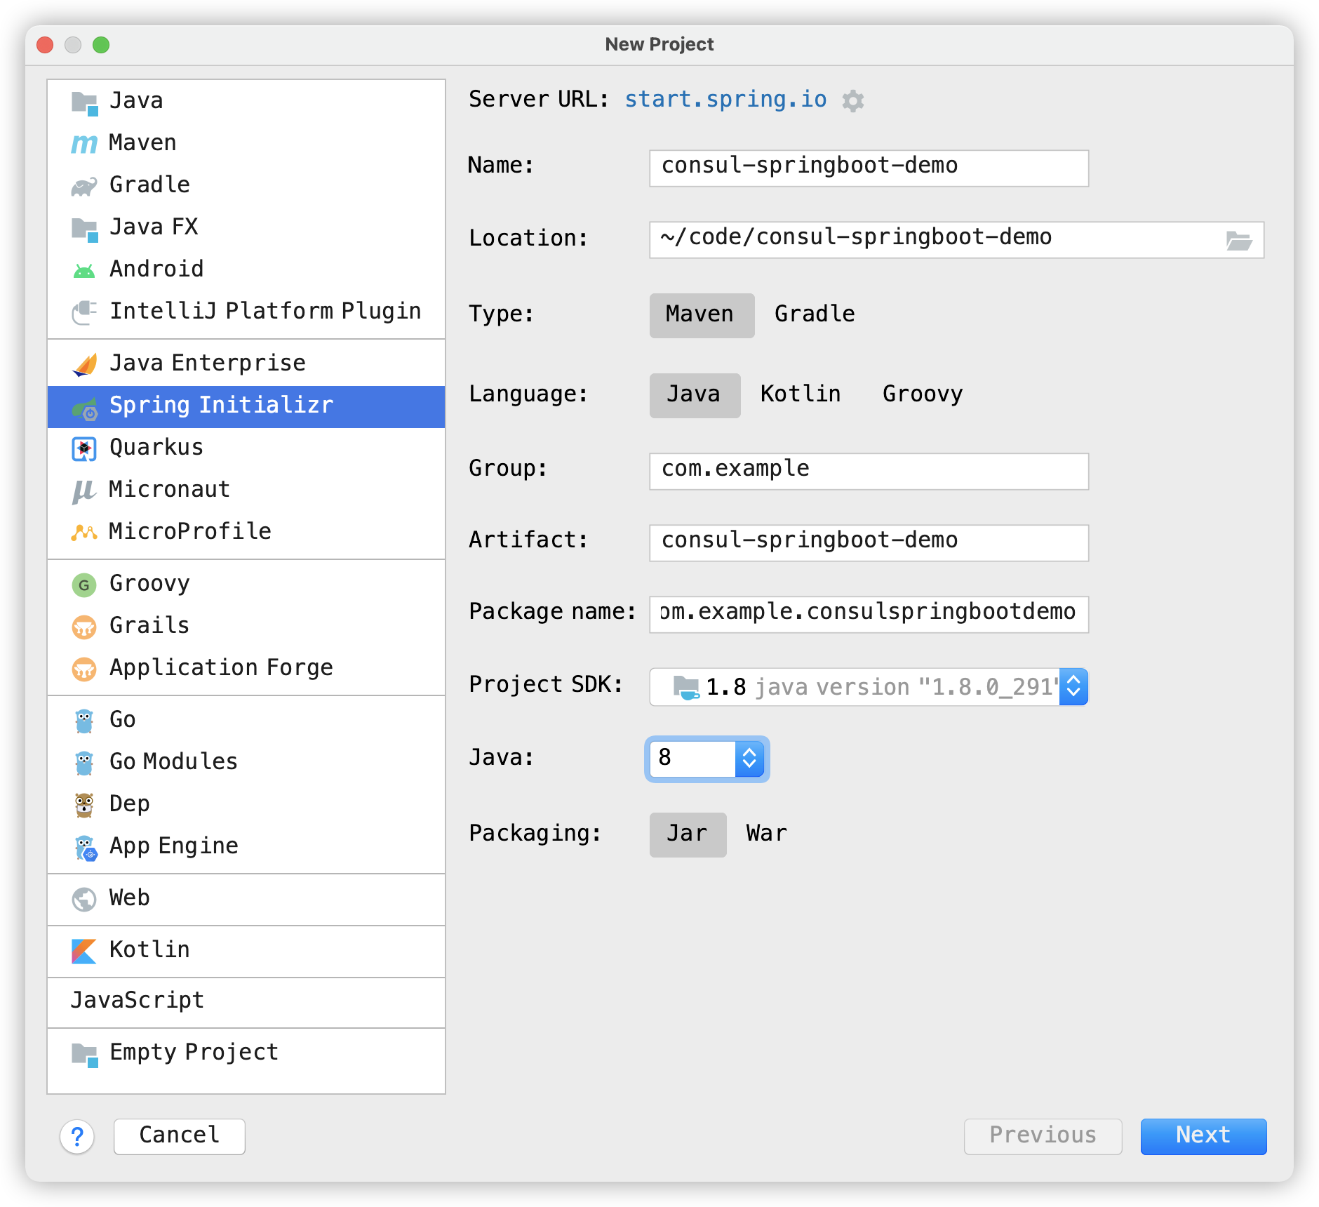Browse for location with folder icon
Screen dimensions: 1319x1207
(x=1239, y=241)
